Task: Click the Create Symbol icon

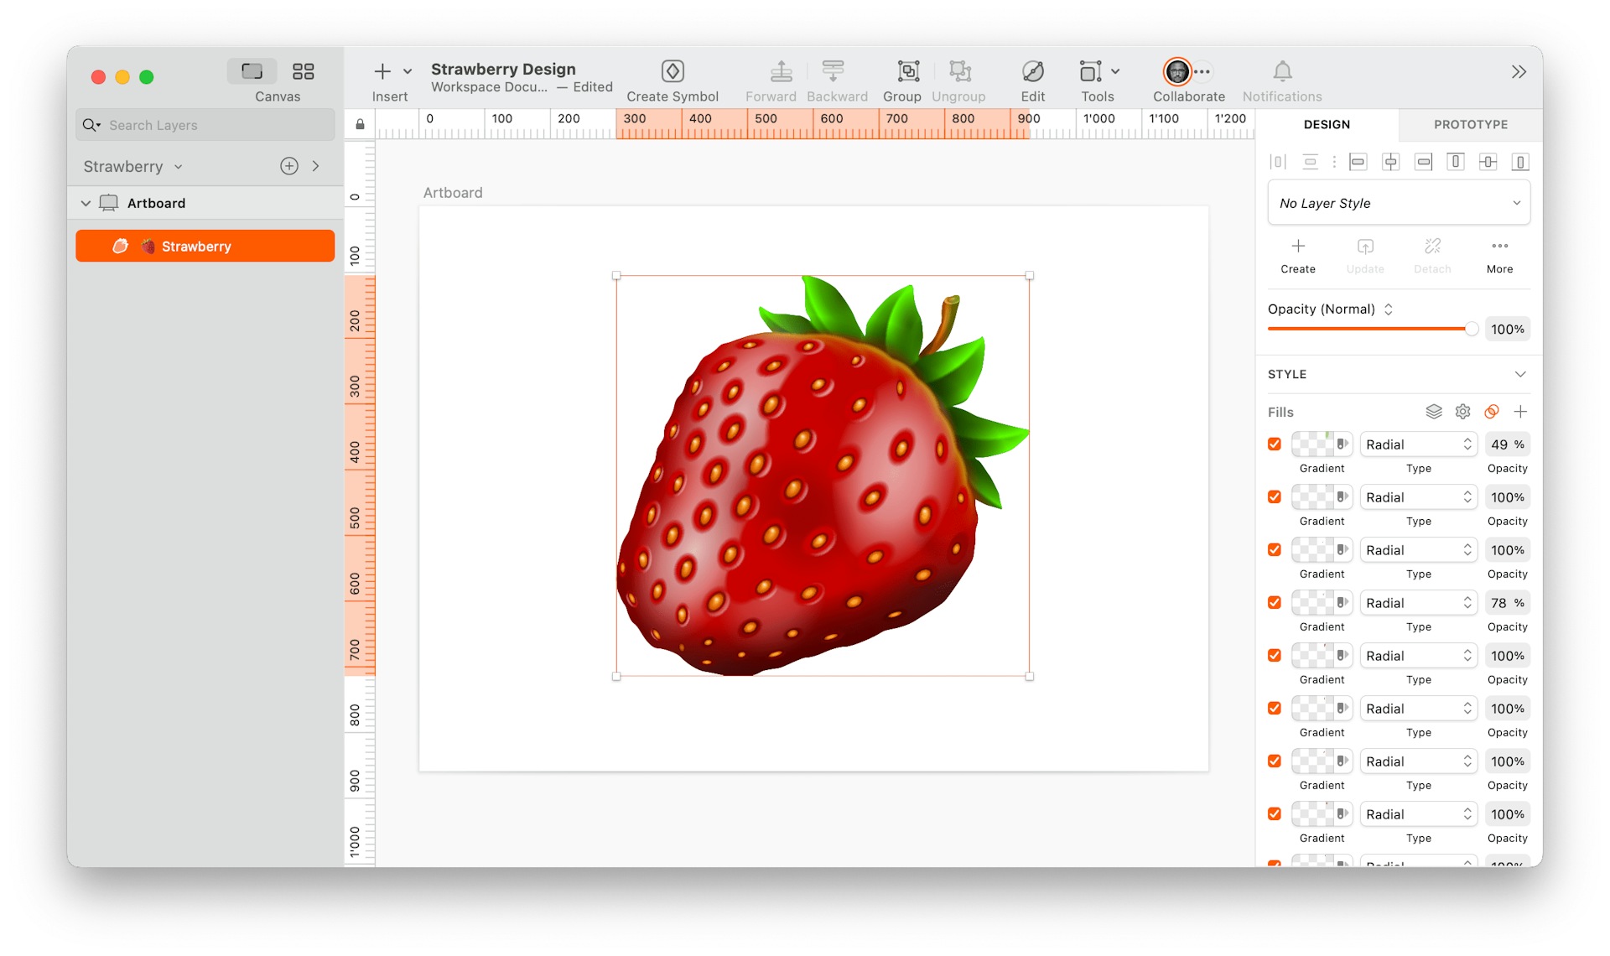Action: 672,71
